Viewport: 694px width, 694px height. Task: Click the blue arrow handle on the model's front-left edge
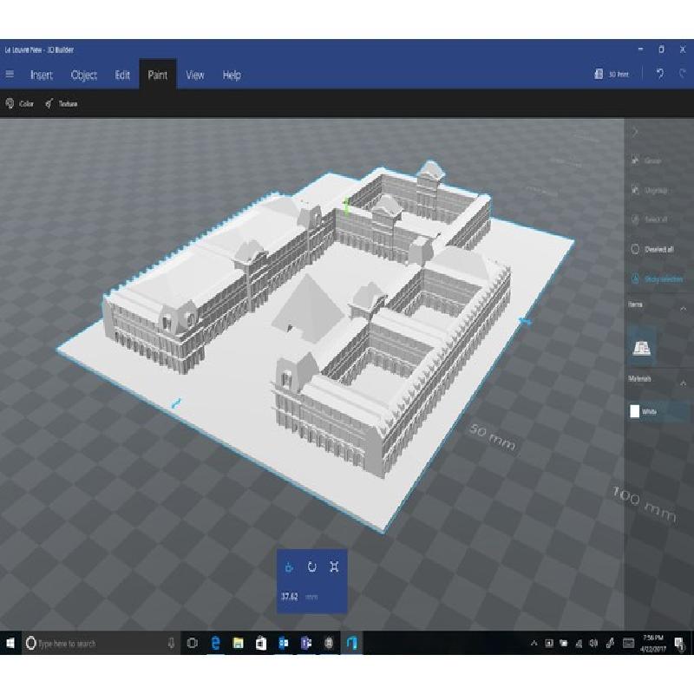176,403
